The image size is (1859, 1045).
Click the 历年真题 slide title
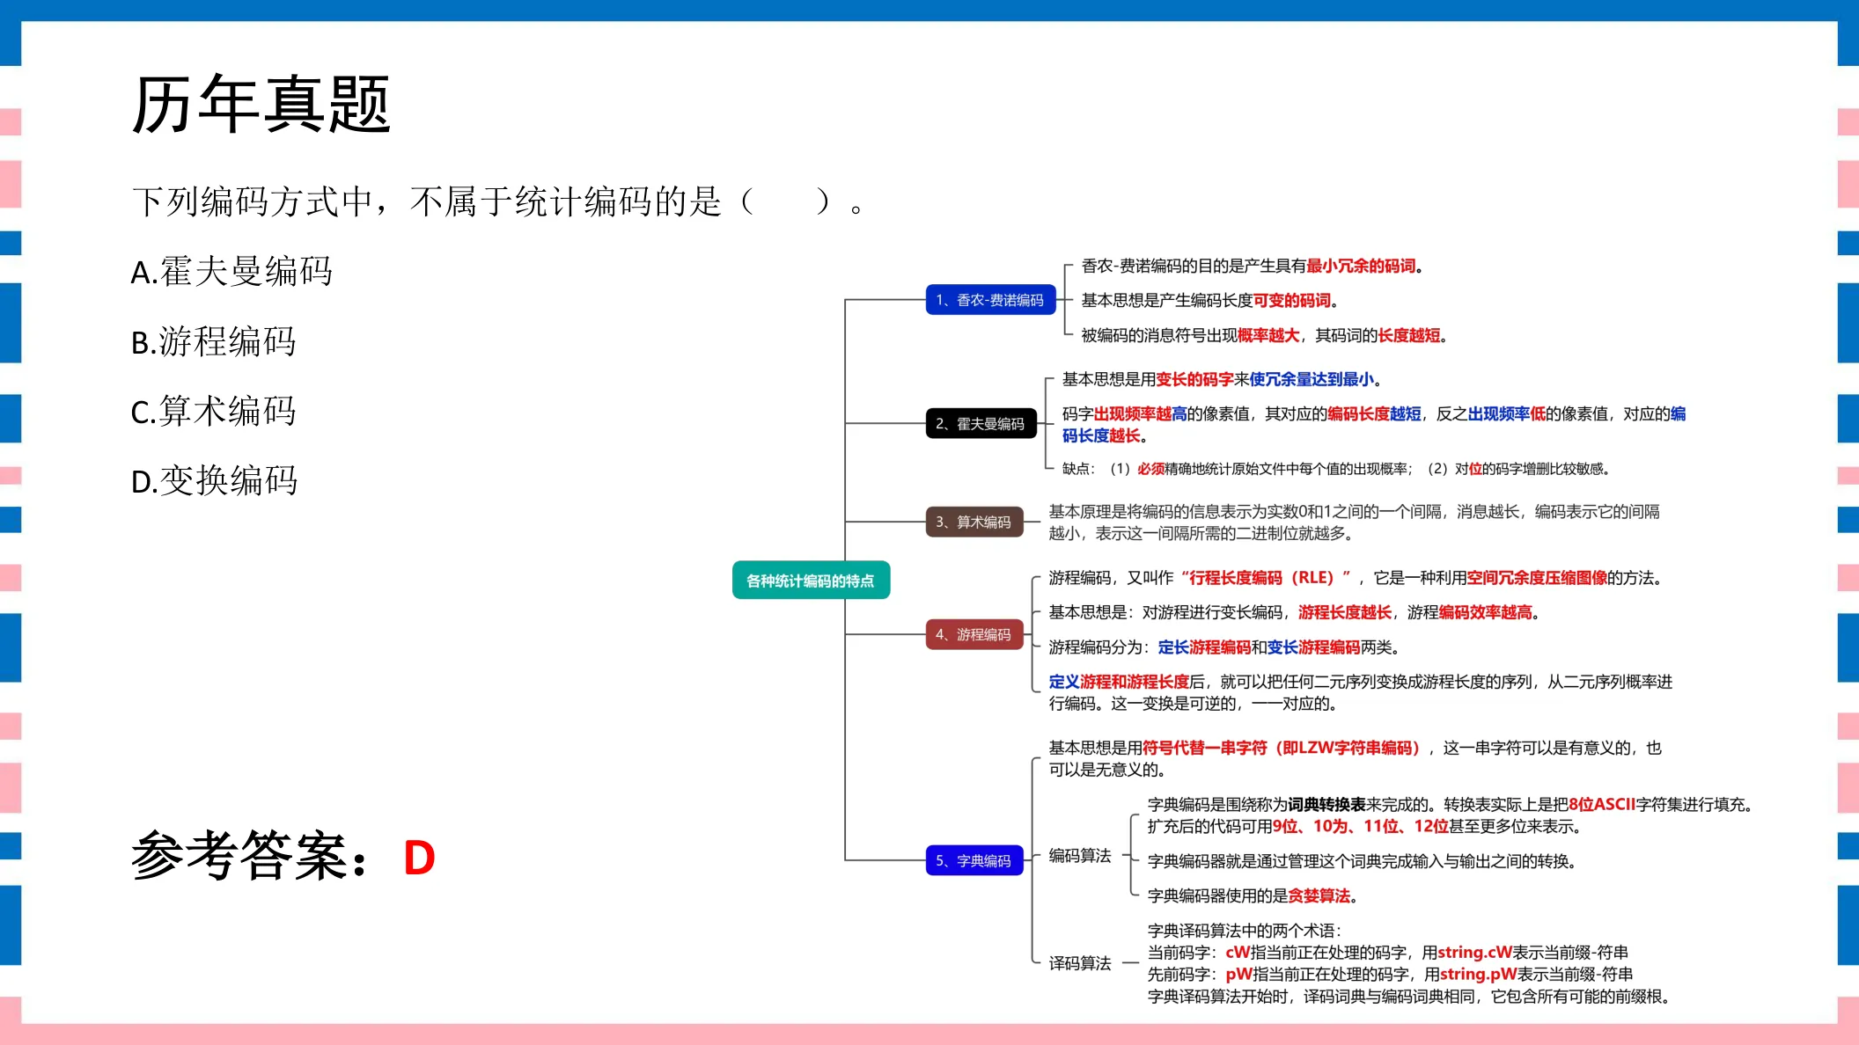(261, 105)
